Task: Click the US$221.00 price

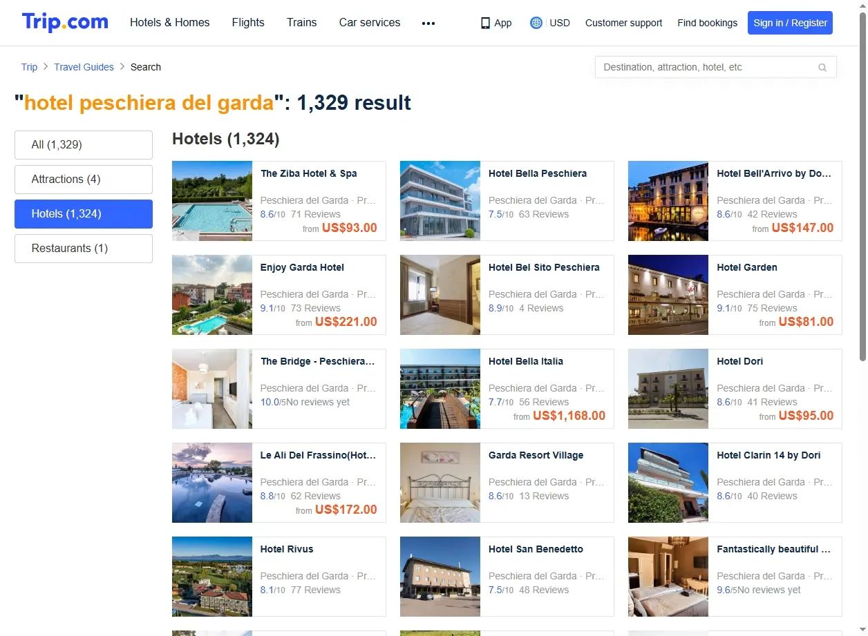Action: click(346, 322)
